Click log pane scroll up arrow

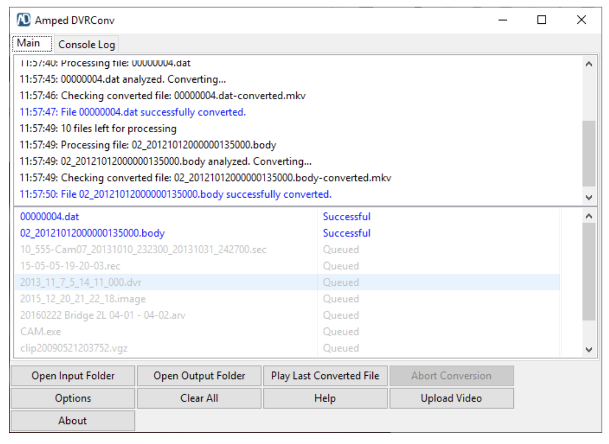pos(589,64)
